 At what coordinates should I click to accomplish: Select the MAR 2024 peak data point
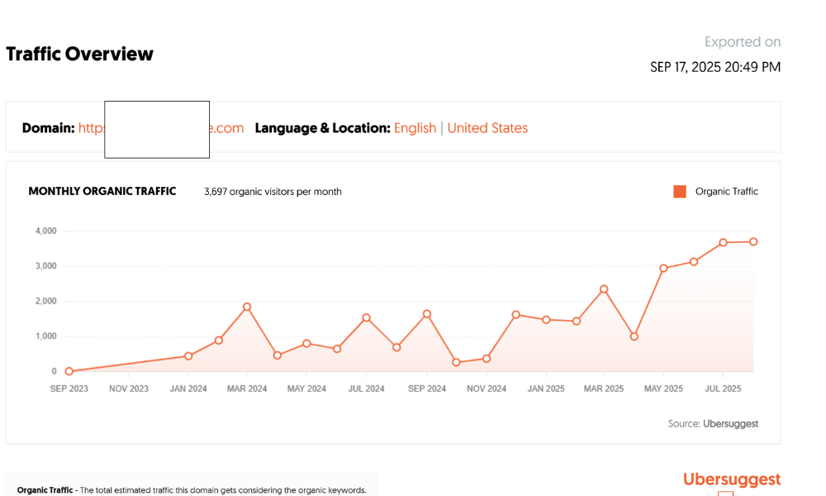coord(247,305)
